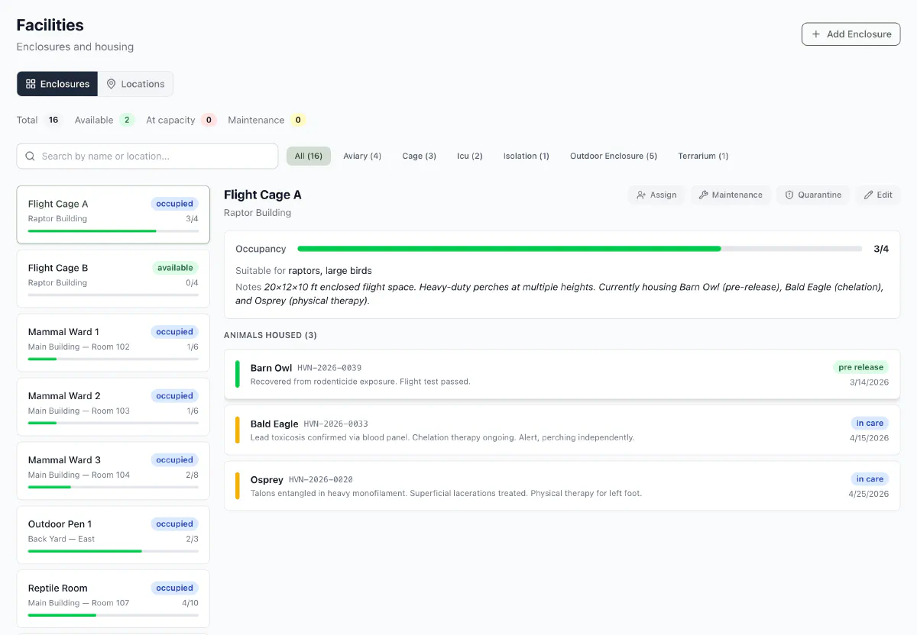The image size is (917, 635).
Task: Click the plus icon in Add Enclosure
Action: pos(817,34)
